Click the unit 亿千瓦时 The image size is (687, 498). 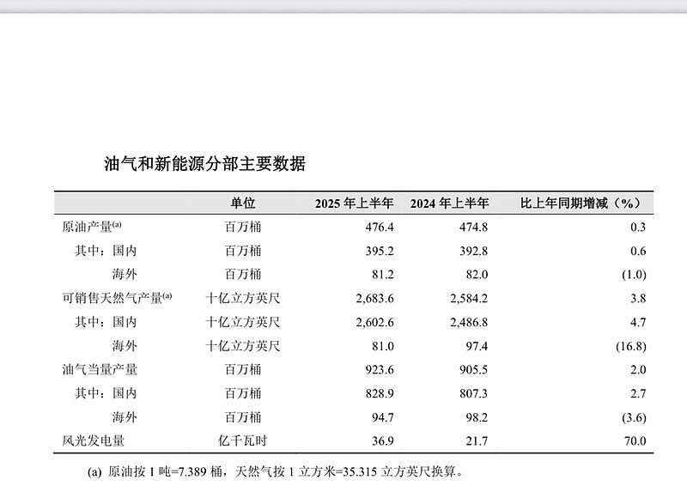pyautogui.click(x=243, y=441)
